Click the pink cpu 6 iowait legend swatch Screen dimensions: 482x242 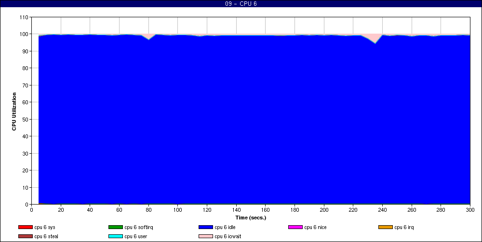(x=206, y=237)
